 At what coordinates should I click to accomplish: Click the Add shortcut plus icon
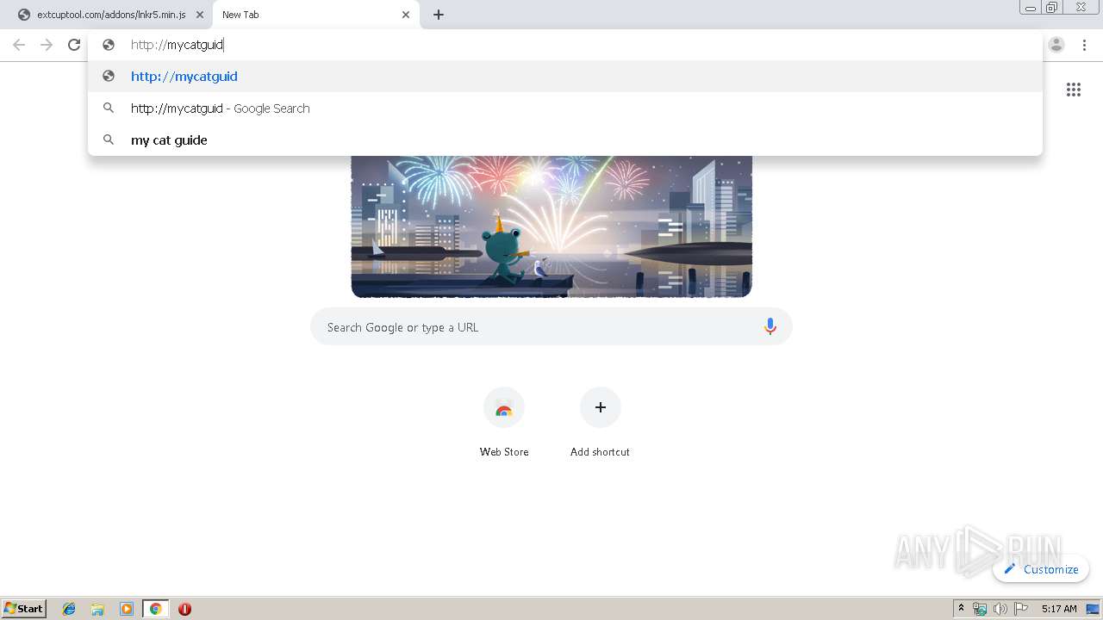pos(601,407)
